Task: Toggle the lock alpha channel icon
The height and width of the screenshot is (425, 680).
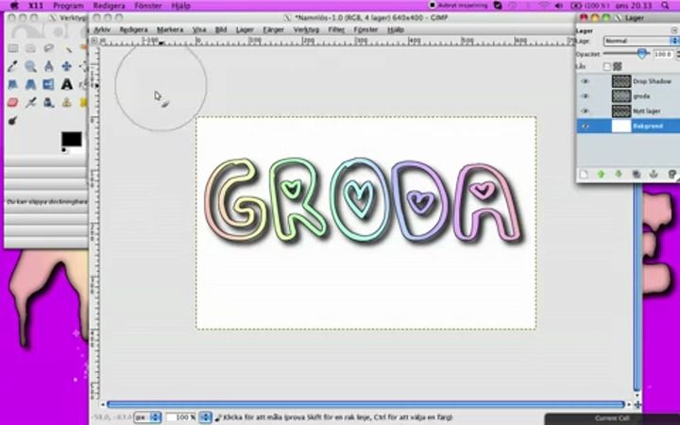Action: [x=617, y=66]
